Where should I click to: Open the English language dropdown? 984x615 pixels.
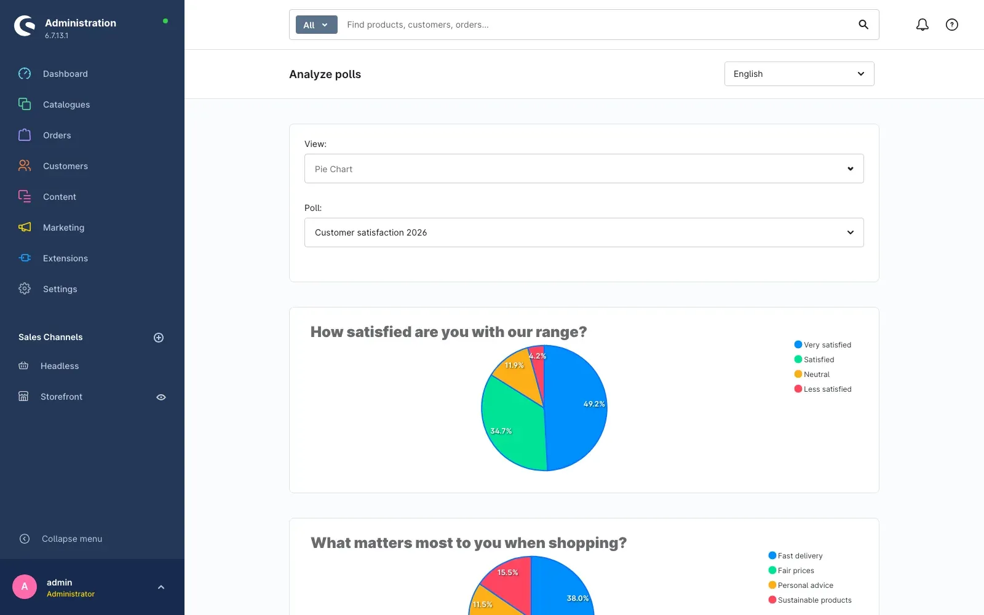799,74
